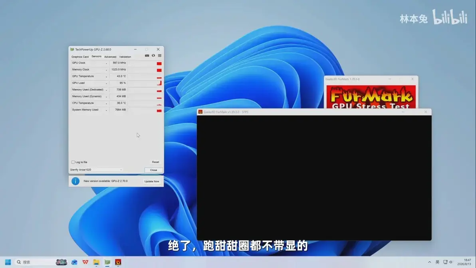
Task: Click the GPU Clock graph
Action: click(x=145, y=63)
